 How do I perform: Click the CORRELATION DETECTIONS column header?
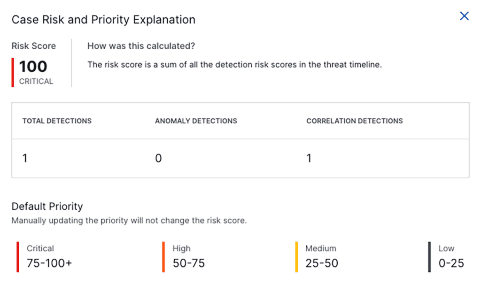[354, 121]
